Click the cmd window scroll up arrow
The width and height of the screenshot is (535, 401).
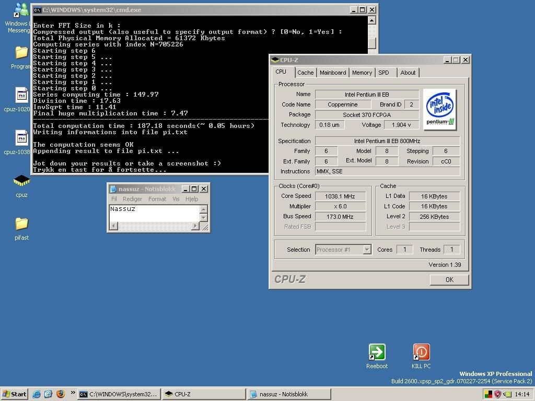click(x=371, y=20)
